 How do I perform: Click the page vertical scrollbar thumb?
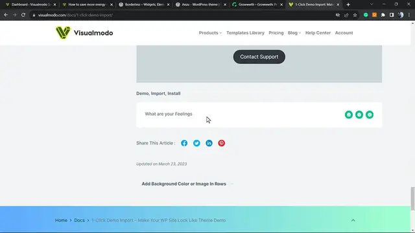(412, 199)
